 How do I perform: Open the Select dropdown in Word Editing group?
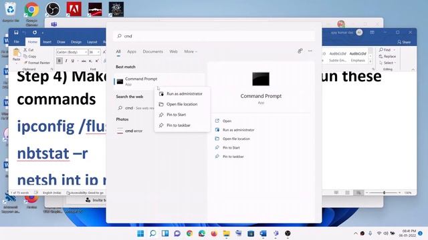pos(388,63)
